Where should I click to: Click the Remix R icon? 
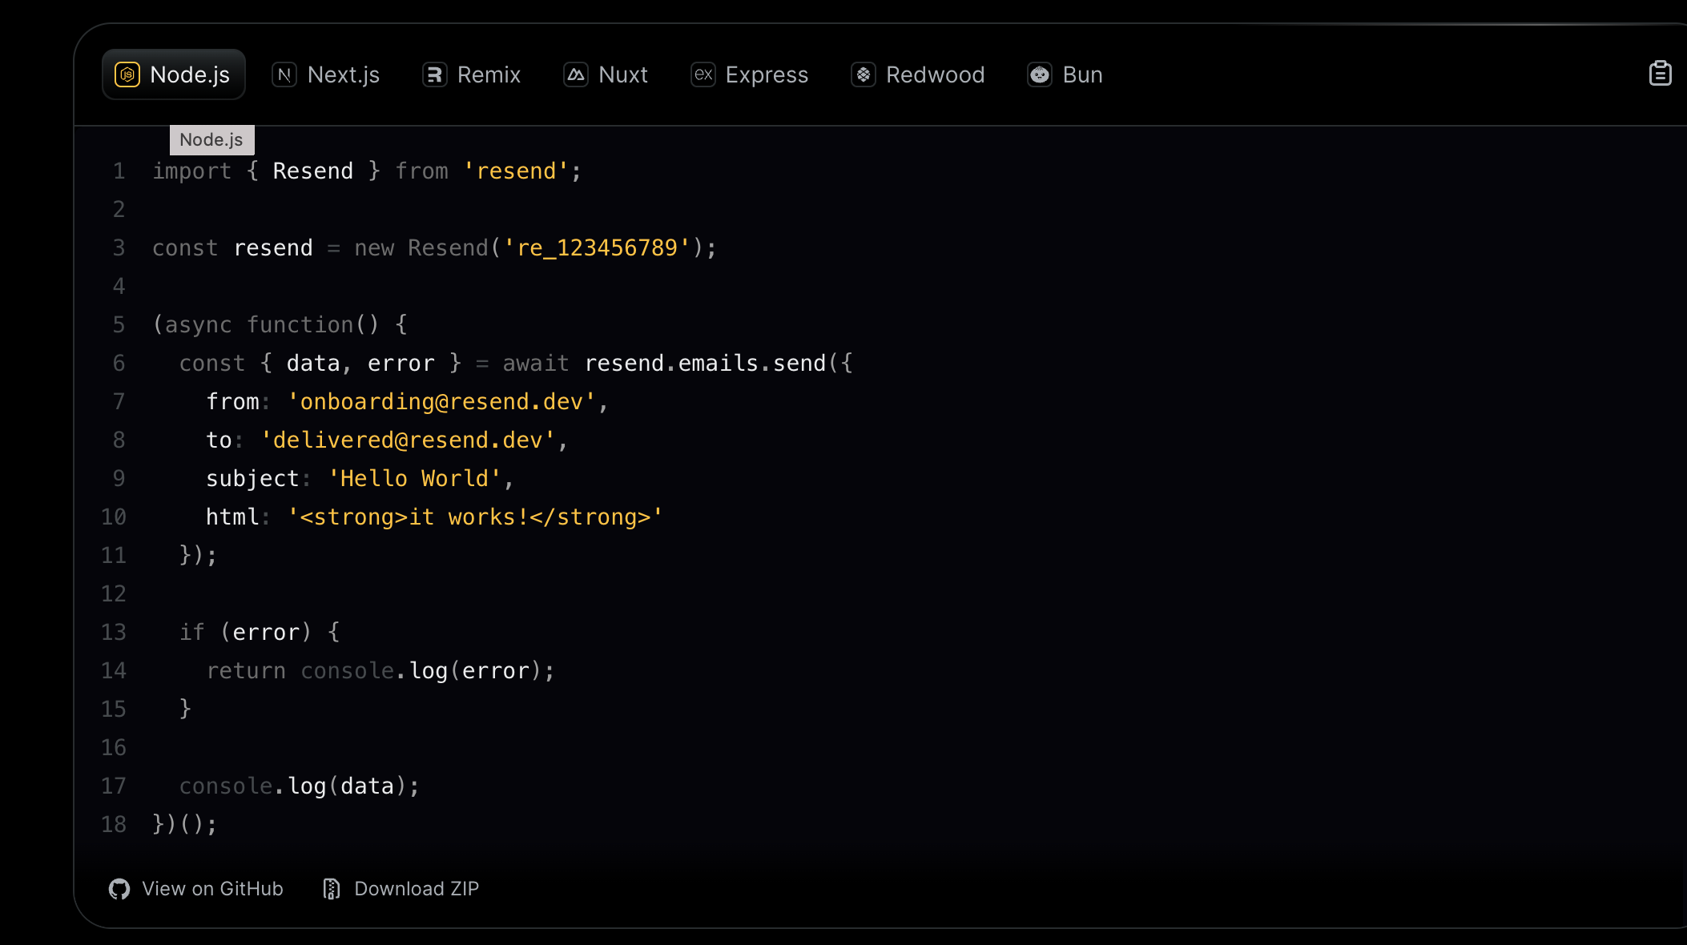click(434, 74)
